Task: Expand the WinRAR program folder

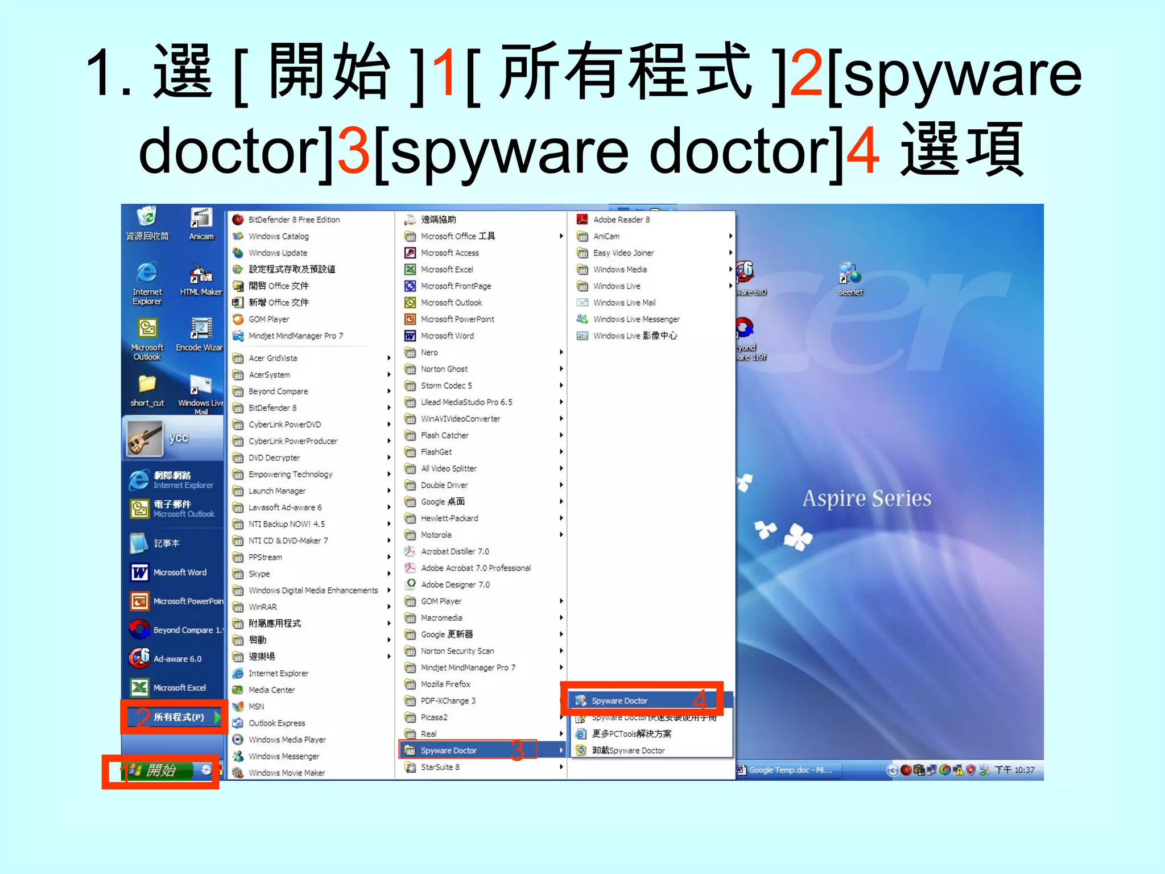Action: pos(311,607)
